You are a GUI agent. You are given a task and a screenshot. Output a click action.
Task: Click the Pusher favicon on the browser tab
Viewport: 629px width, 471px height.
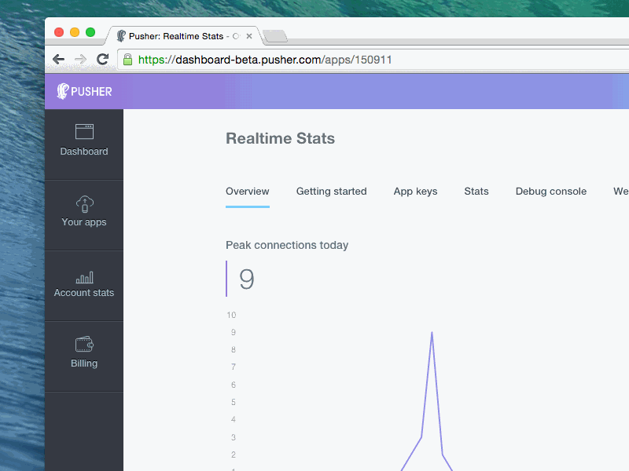pyautogui.click(x=123, y=35)
